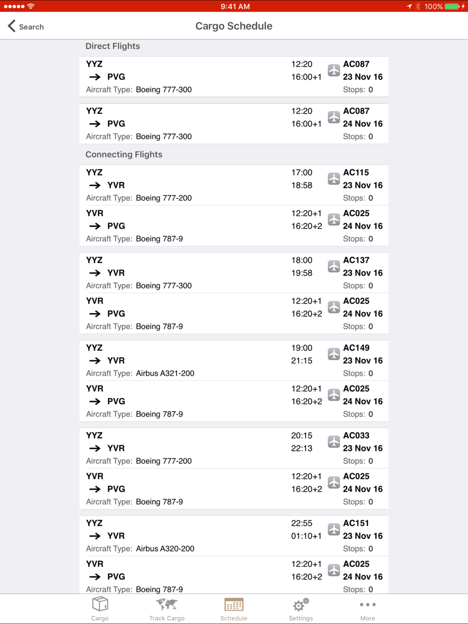Tap the battery indicator in status bar
468x624 pixels.
point(452,7)
